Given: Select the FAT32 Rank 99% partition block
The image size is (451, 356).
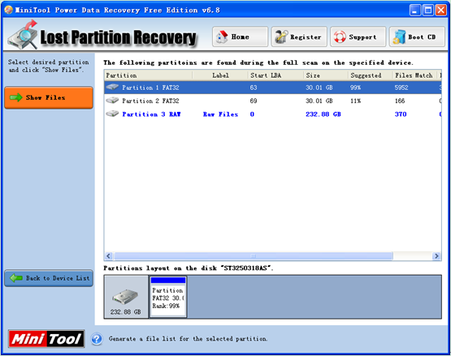Looking at the screenshot, I should tap(168, 297).
